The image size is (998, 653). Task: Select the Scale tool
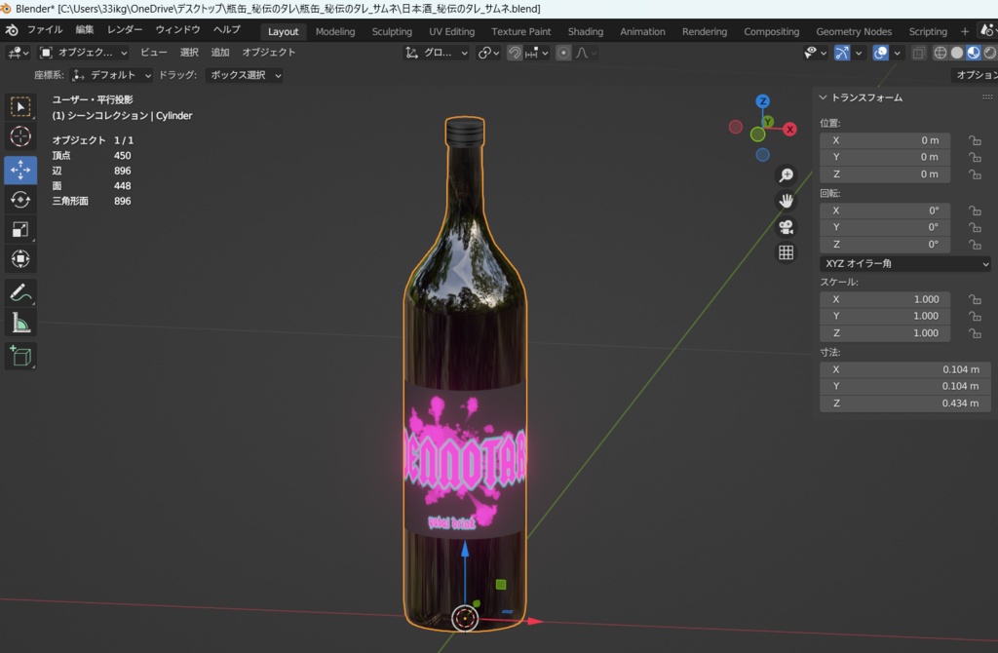[20, 229]
